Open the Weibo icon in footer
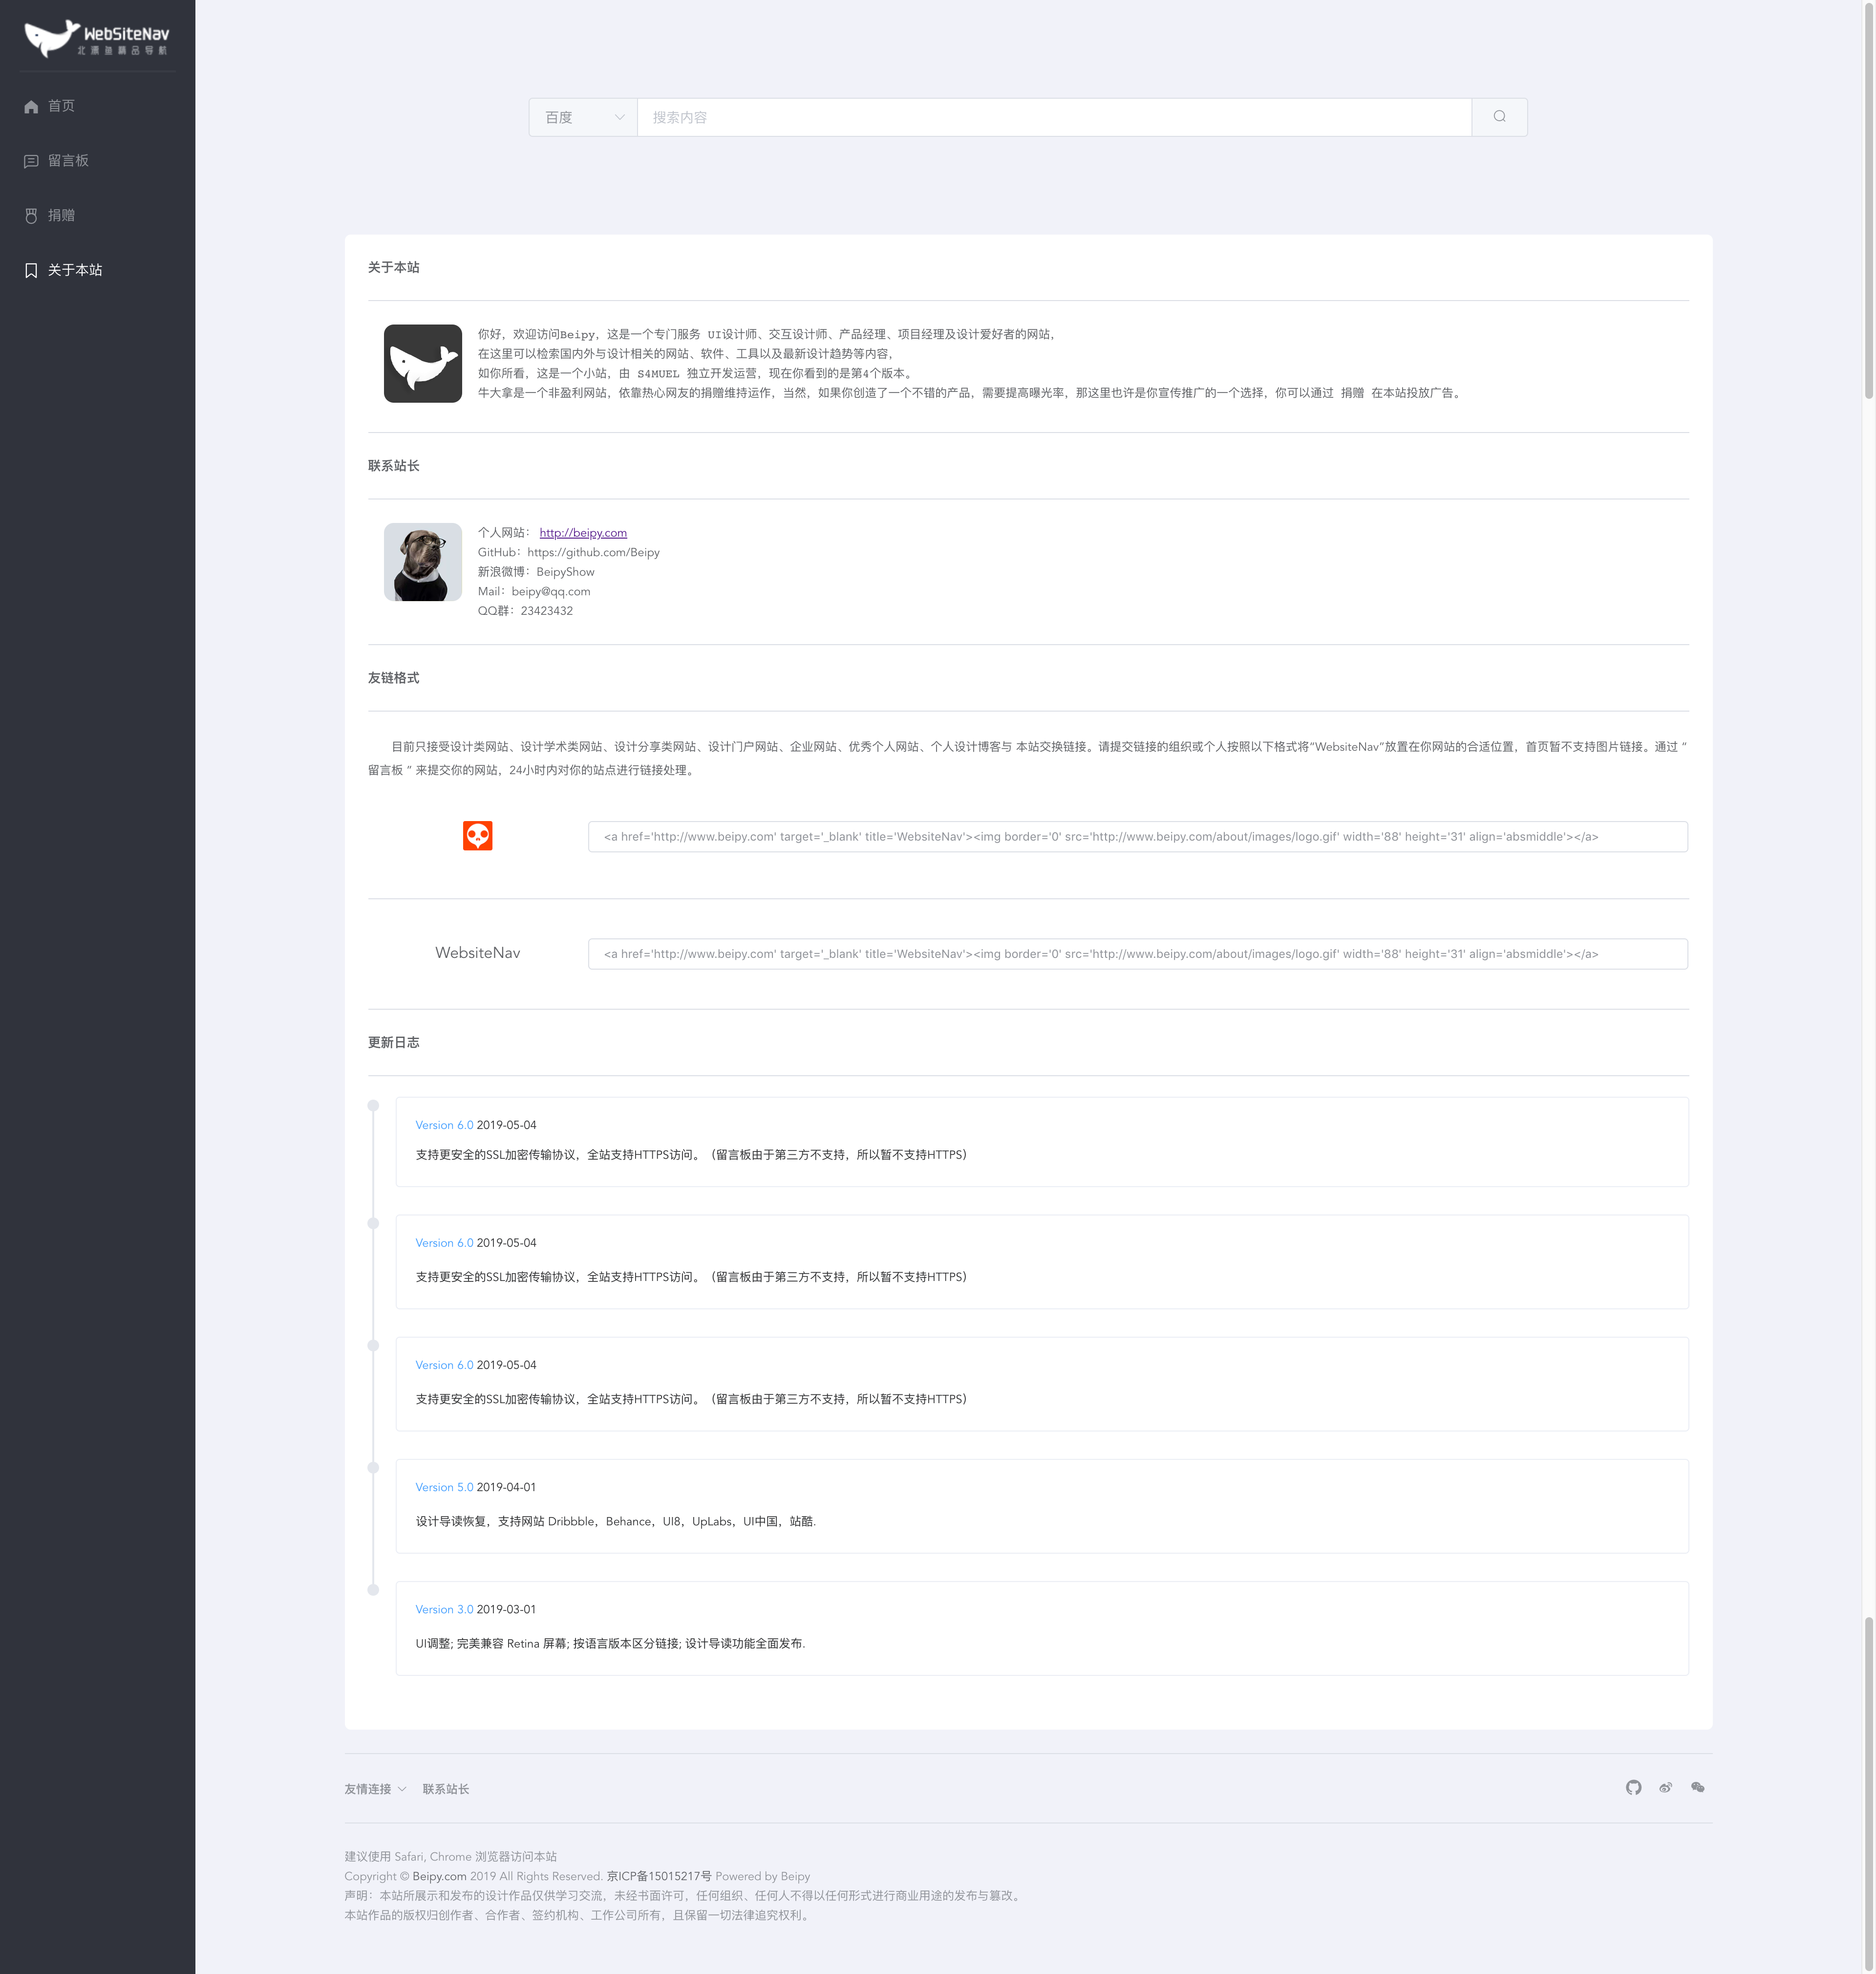The image size is (1876, 1974). pos(1665,1787)
